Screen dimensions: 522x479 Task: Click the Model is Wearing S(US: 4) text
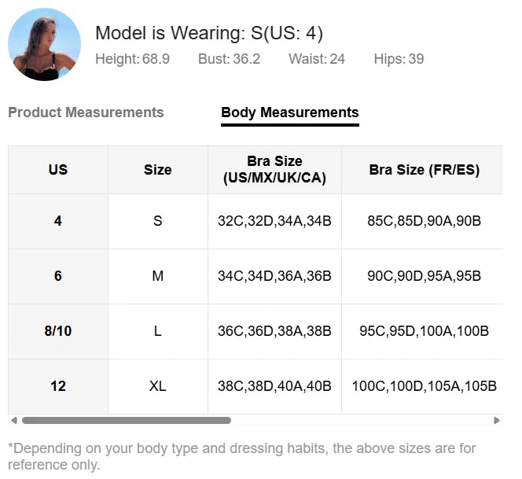click(x=209, y=33)
